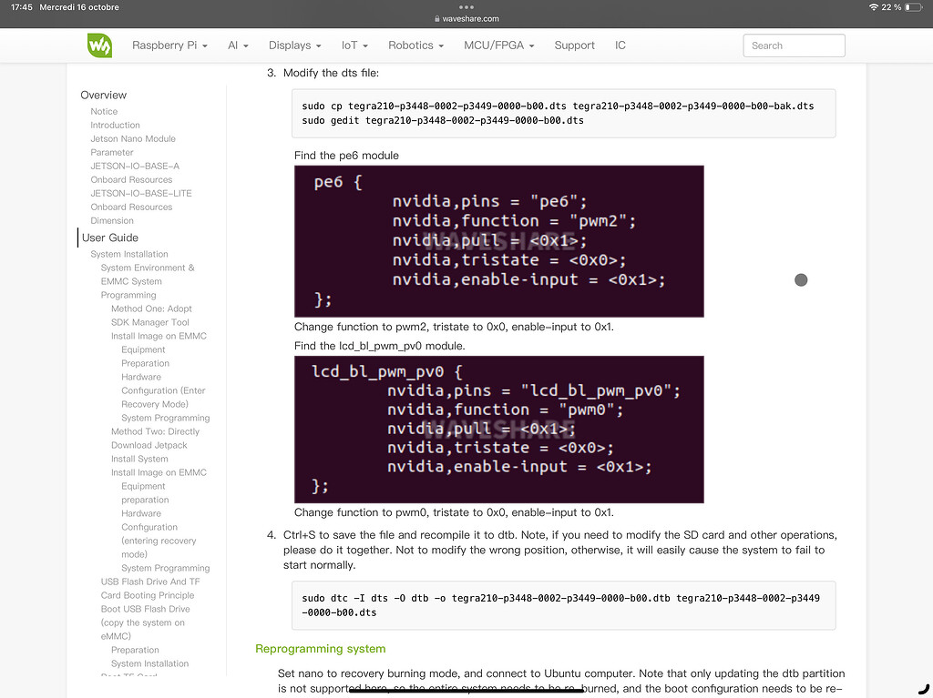Select the Support menu item
Image resolution: width=933 pixels, height=698 pixels.
tap(574, 45)
